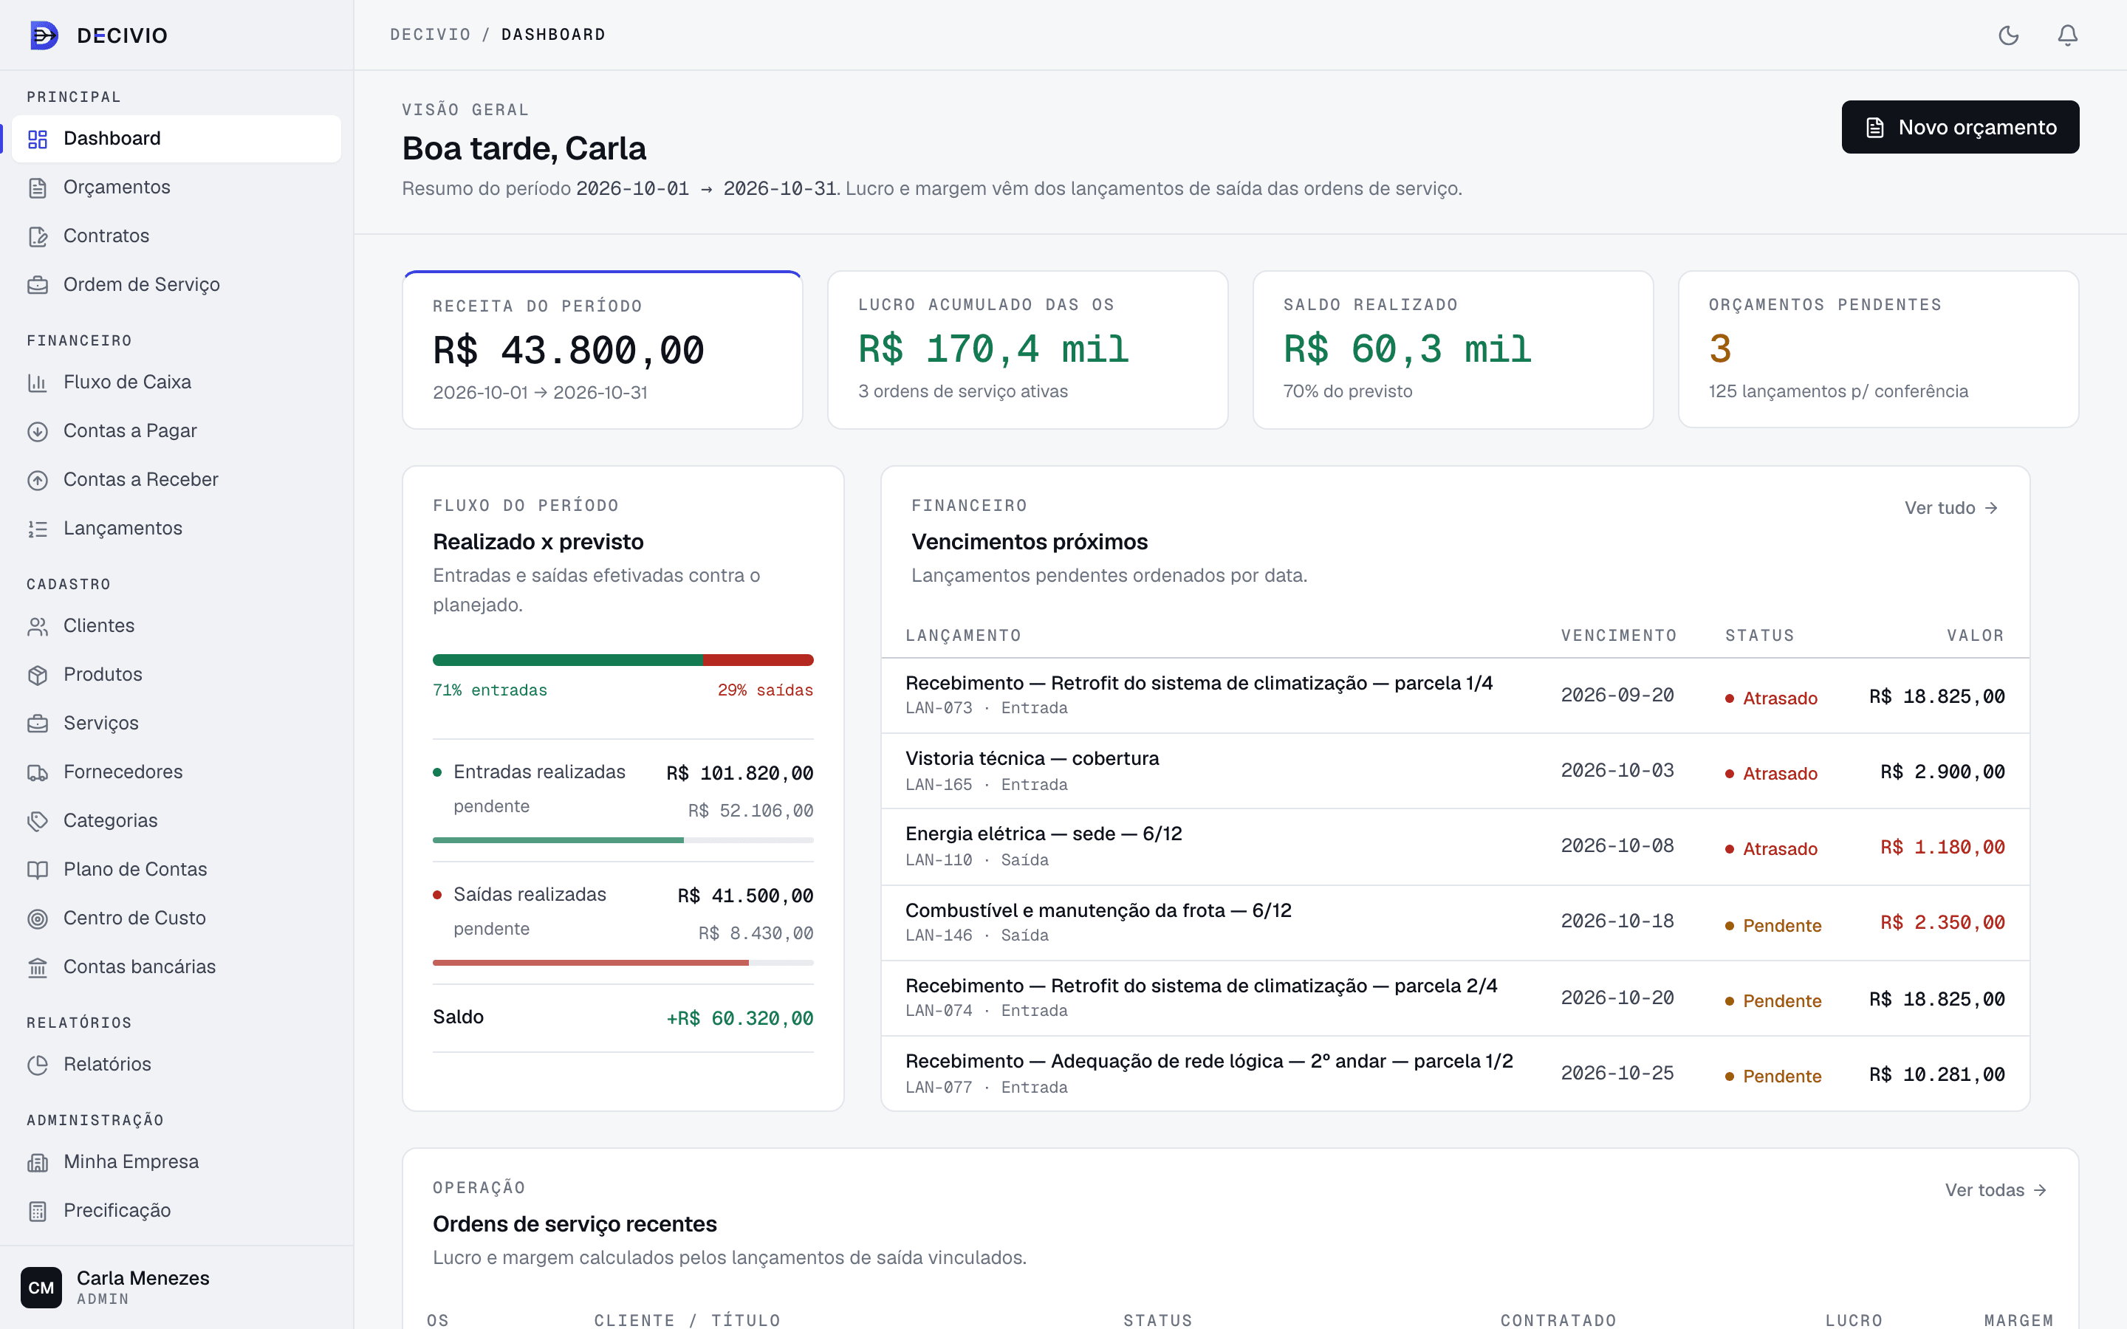Select the Orçamentos pendentes card
This screenshot has width=2127, height=1329.
[1878, 350]
